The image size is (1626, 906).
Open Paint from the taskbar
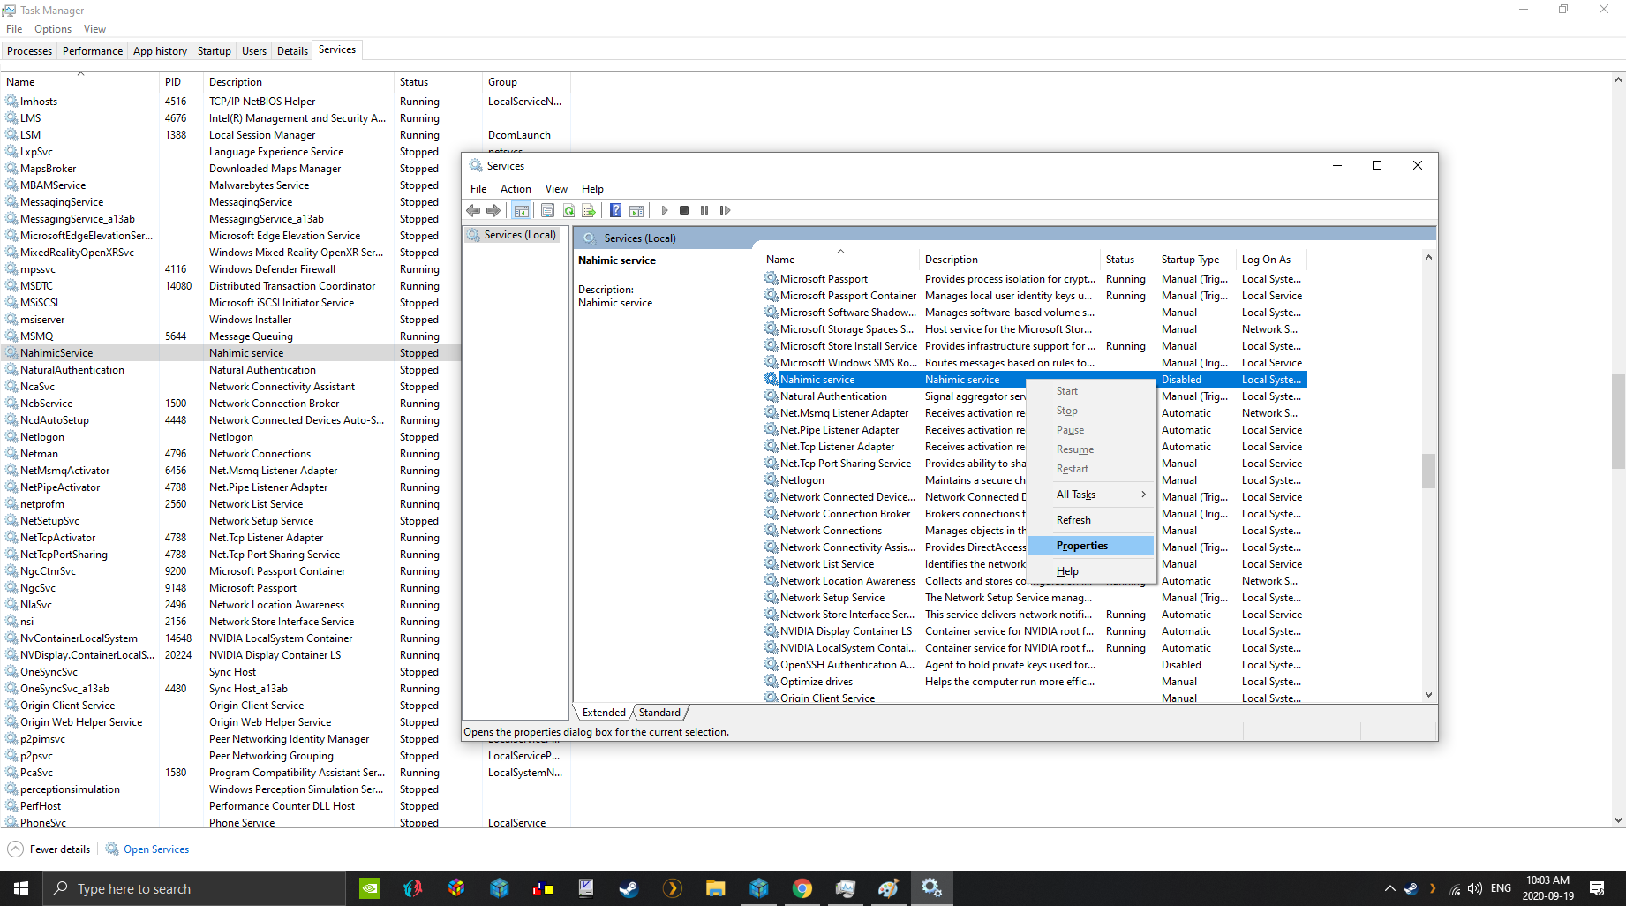888,888
